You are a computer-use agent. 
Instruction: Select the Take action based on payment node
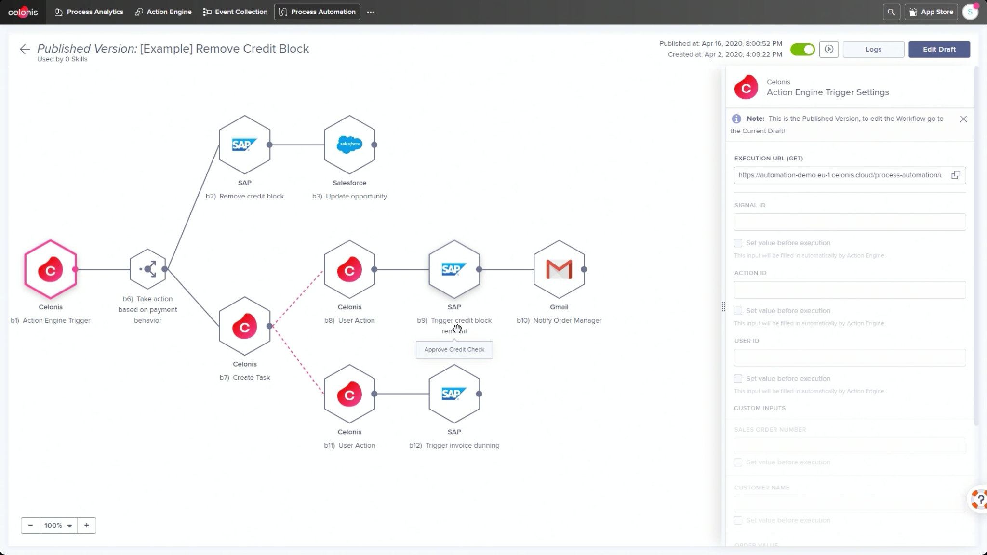tap(147, 269)
